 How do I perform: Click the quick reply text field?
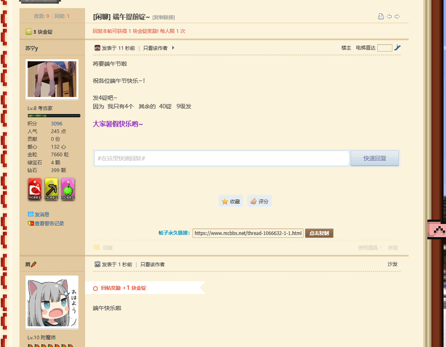[221, 158]
